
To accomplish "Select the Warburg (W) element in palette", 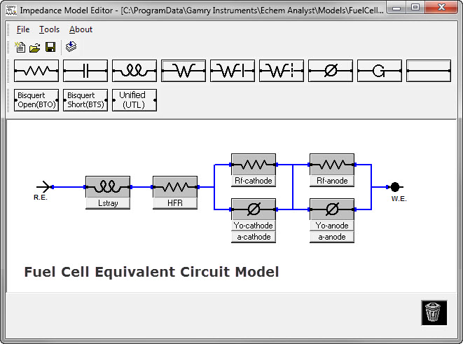I will (184, 71).
